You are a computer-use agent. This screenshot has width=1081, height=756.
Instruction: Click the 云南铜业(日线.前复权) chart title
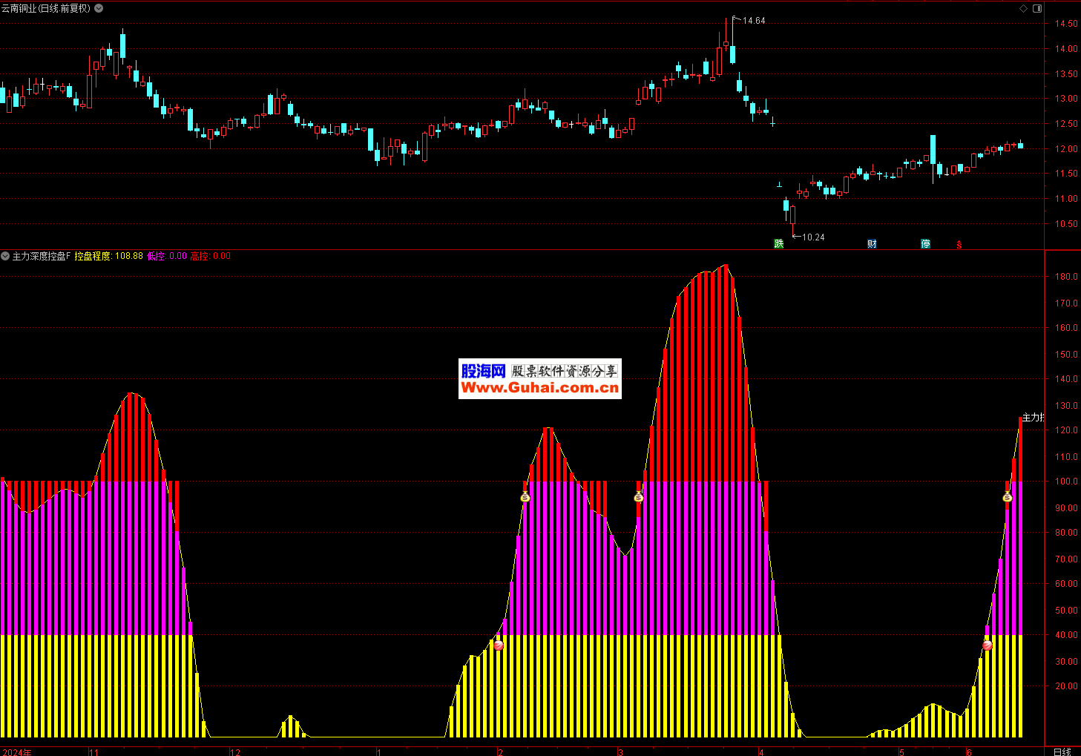point(46,8)
